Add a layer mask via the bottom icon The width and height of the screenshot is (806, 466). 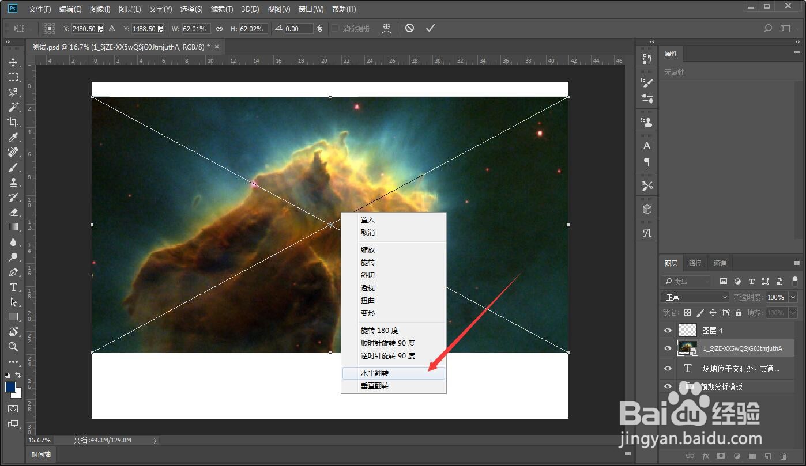point(721,456)
